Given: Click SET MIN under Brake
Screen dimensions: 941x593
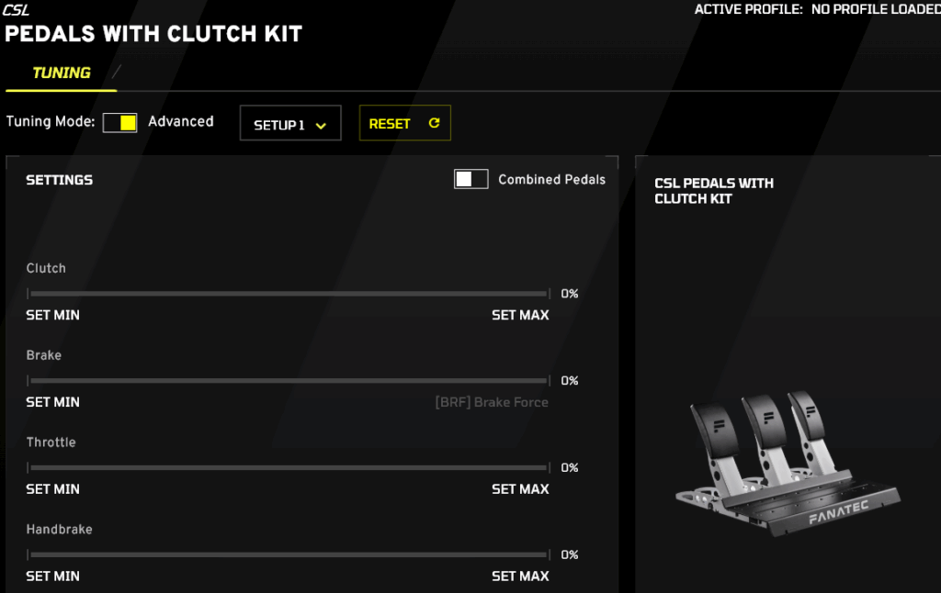Looking at the screenshot, I should [x=52, y=402].
